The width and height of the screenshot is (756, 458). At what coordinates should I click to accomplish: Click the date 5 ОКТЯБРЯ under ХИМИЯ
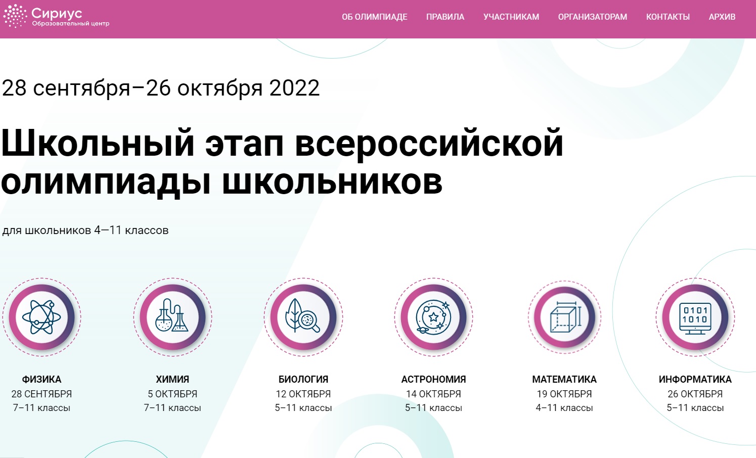[172, 394]
